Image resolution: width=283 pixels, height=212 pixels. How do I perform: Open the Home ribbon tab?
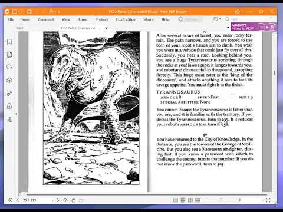click(x=25, y=19)
